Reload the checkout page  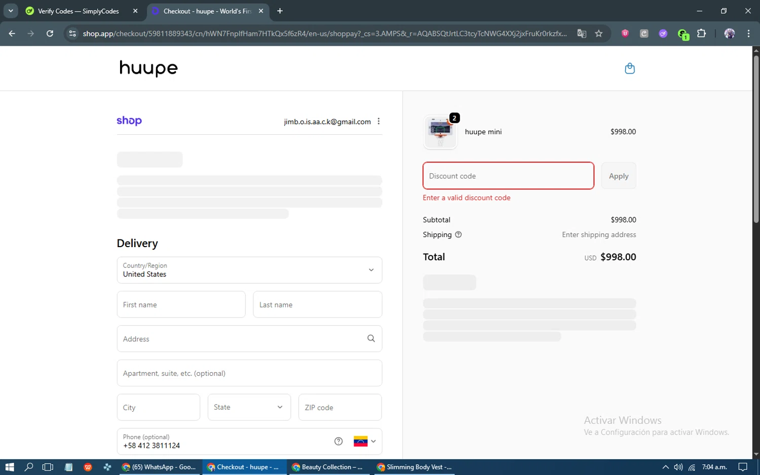50,33
